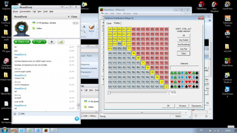Open LeonPoker desktop shortcut
The width and height of the screenshot is (237, 133).
(x=227, y=5)
